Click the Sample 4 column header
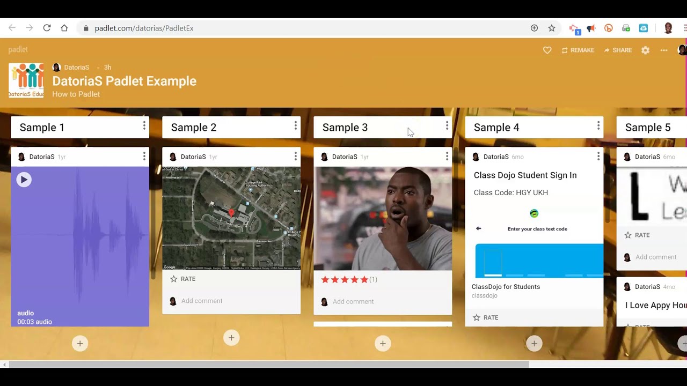The width and height of the screenshot is (687, 386). (534, 127)
